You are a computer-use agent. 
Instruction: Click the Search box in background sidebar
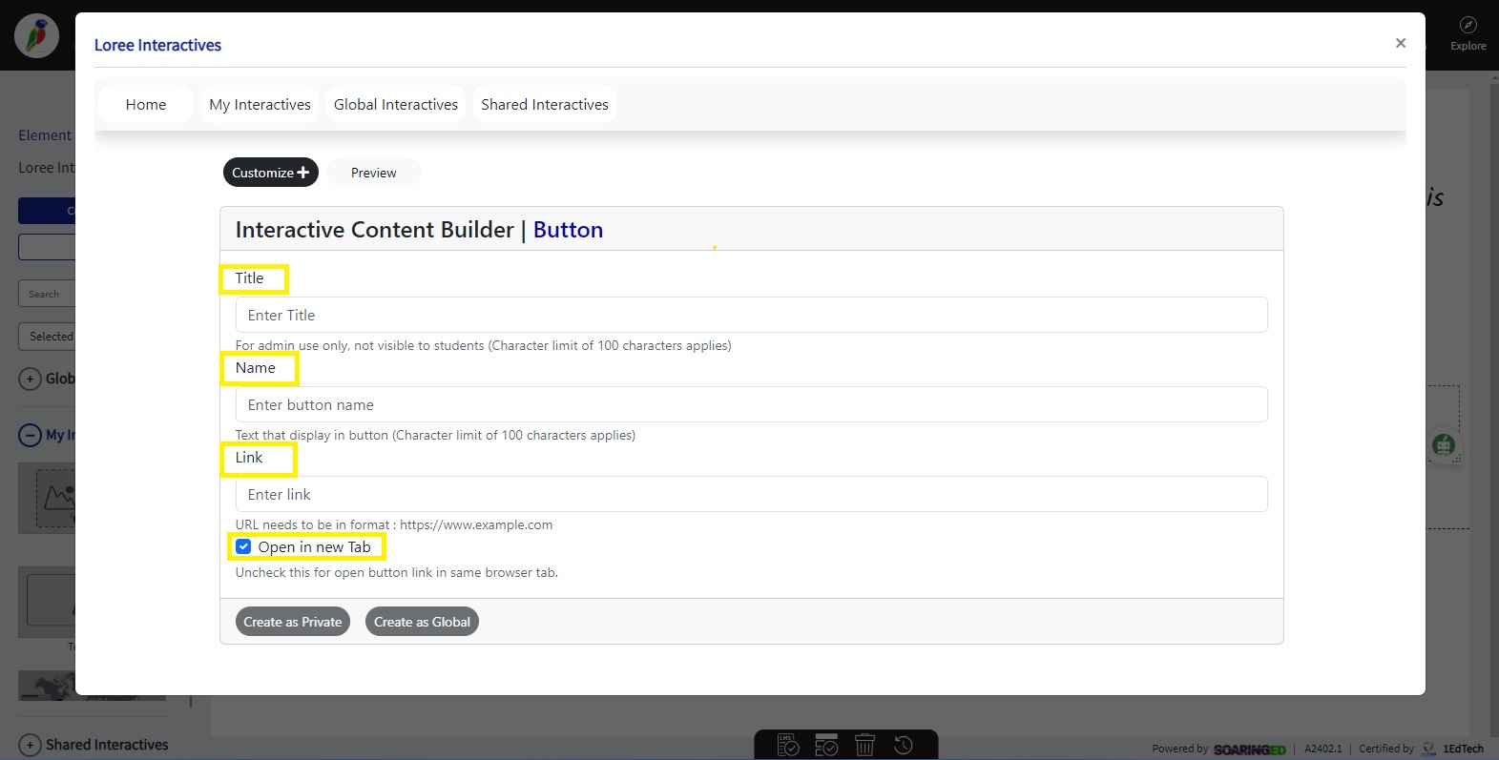pos(47,294)
